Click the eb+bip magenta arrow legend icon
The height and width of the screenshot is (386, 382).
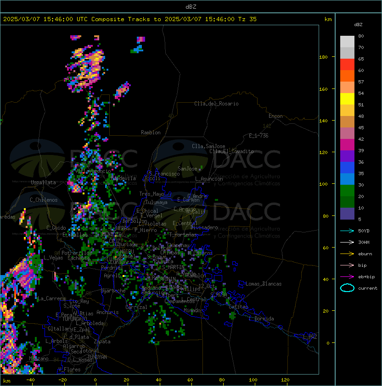(347, 277)
